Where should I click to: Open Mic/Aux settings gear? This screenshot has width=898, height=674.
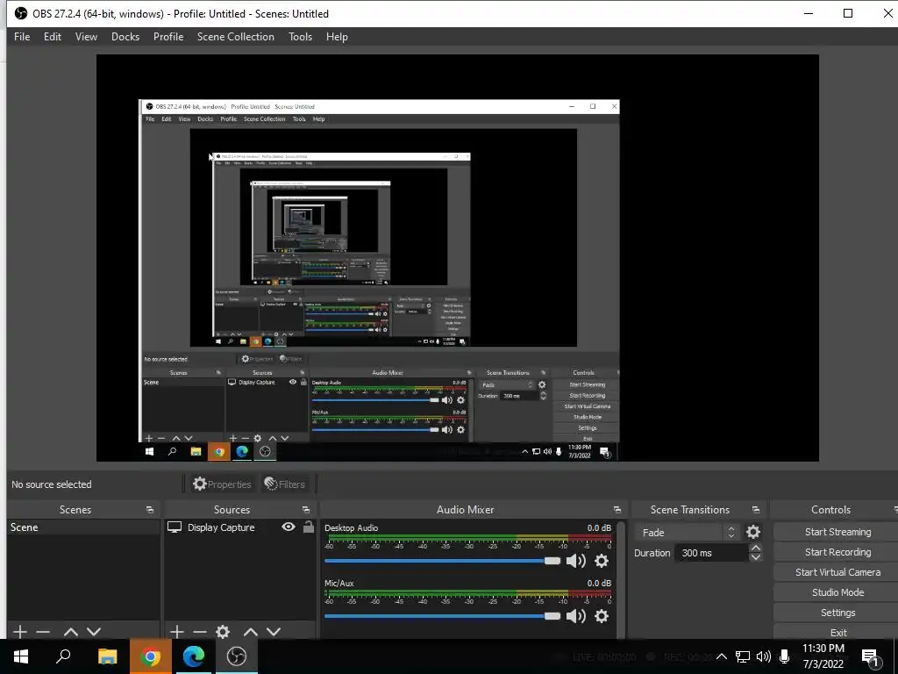click(x=602, y=616)
